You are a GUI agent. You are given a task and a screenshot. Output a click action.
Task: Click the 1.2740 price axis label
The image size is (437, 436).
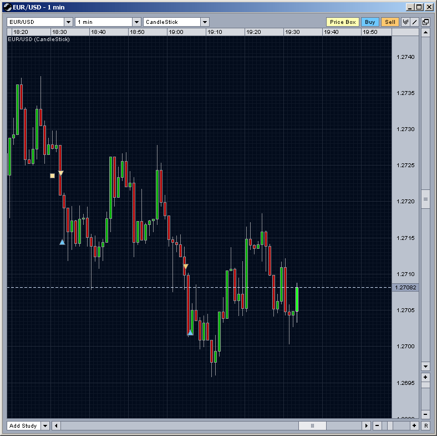405,57
